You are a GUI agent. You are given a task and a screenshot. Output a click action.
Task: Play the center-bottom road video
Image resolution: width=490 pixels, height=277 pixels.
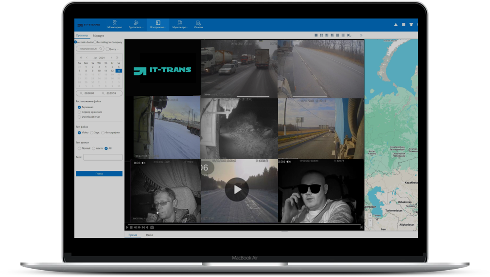(237, 189)
